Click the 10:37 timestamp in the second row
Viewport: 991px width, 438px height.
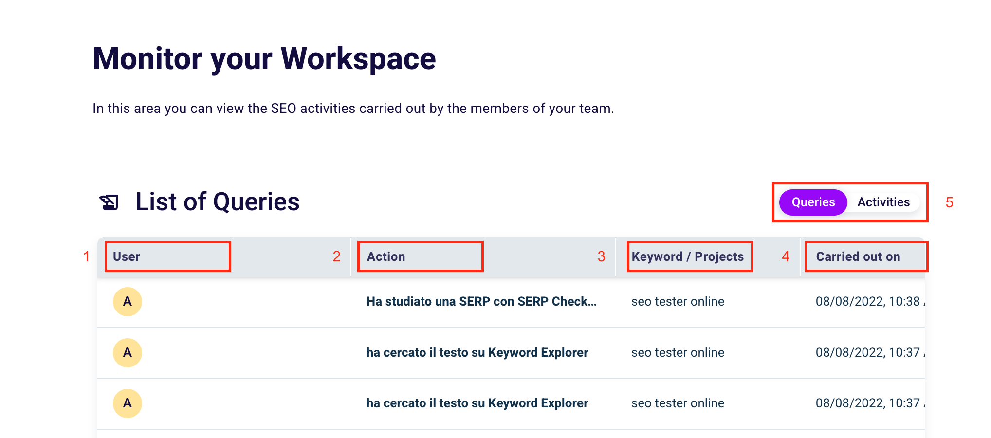(867, 353)
